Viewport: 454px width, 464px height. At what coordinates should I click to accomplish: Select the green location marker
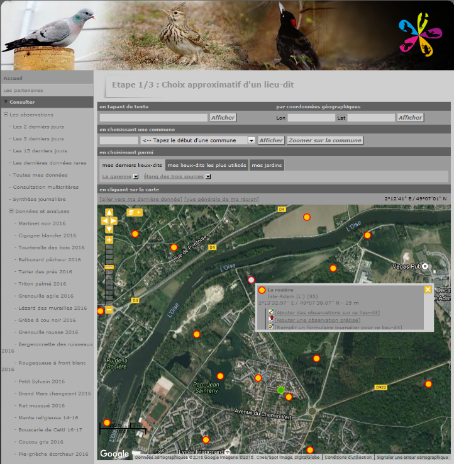click(281, 390)
